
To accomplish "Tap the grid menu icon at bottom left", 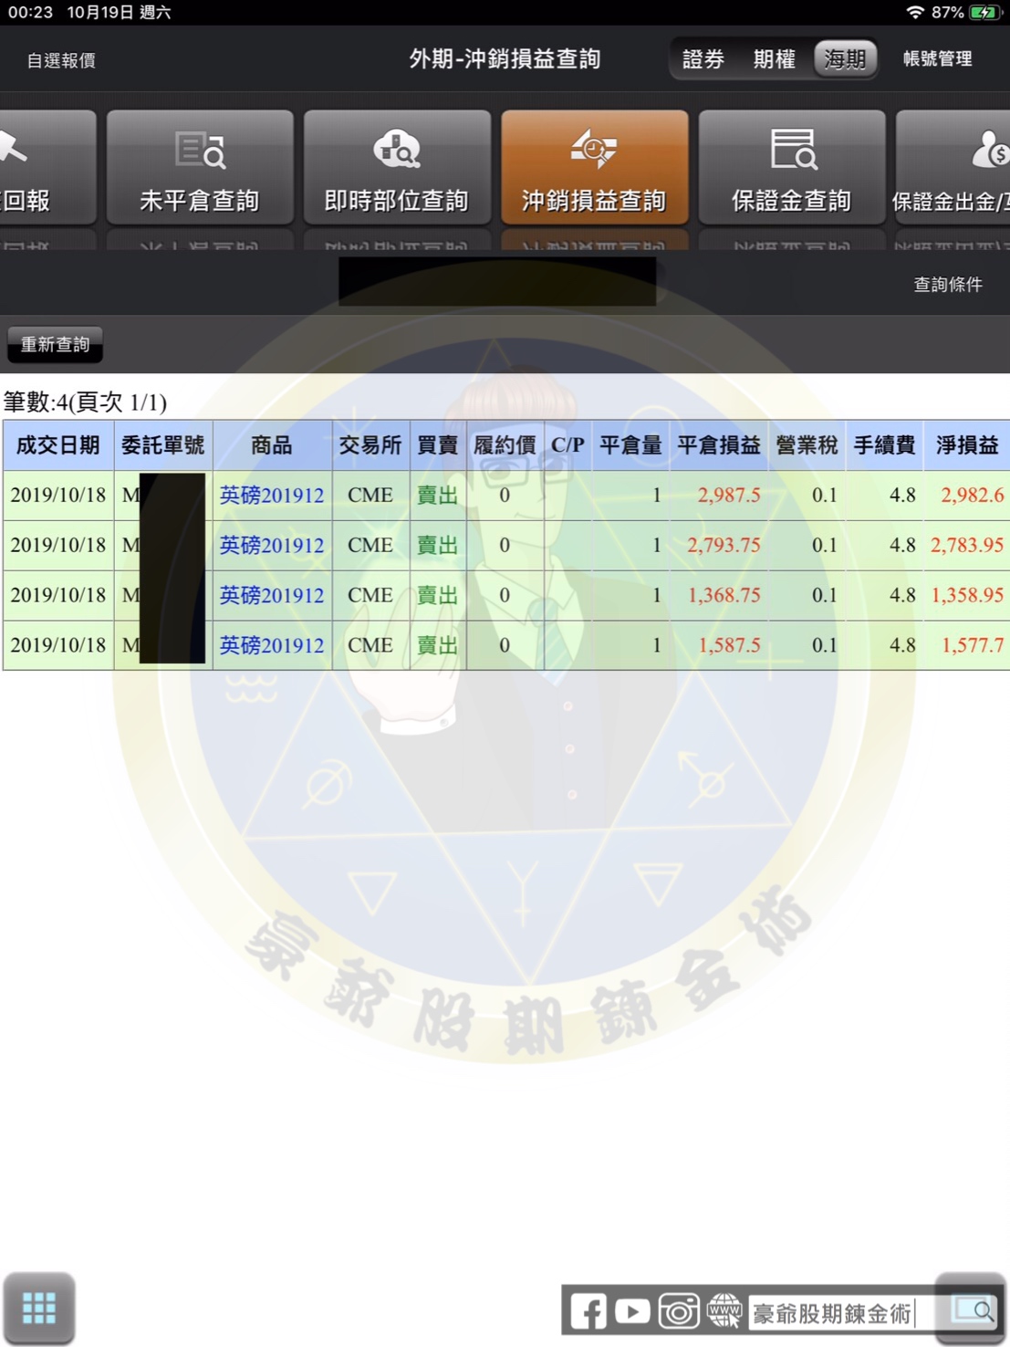I will click(38, 1308).
